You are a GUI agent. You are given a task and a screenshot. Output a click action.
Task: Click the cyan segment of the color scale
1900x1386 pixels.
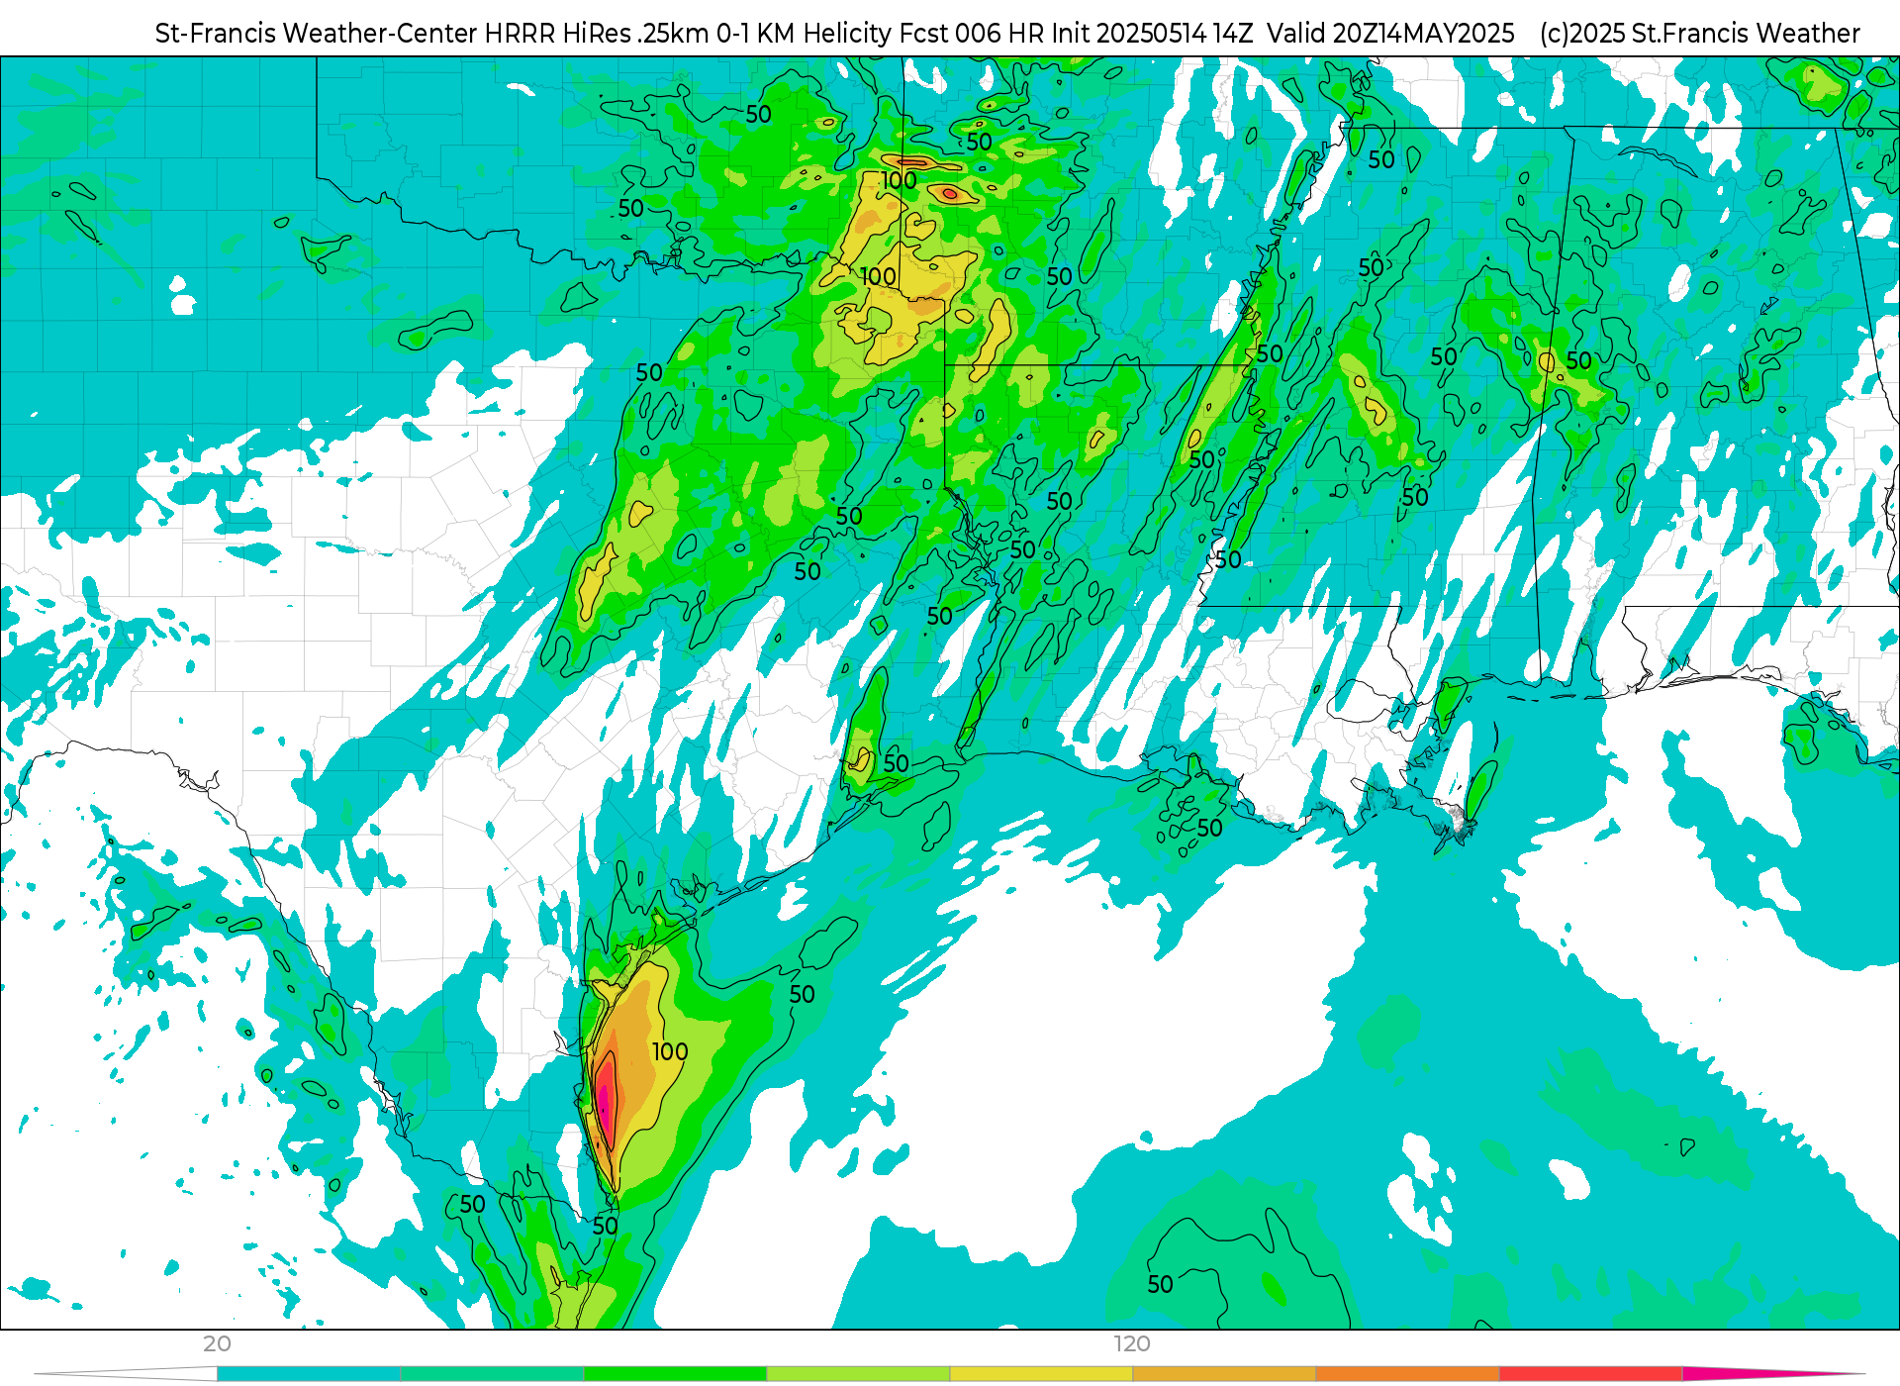[x=309, y=1374]
